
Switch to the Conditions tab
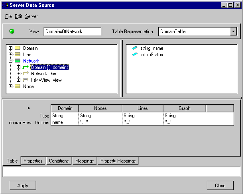pyautogui.click(x=59, y=161)
